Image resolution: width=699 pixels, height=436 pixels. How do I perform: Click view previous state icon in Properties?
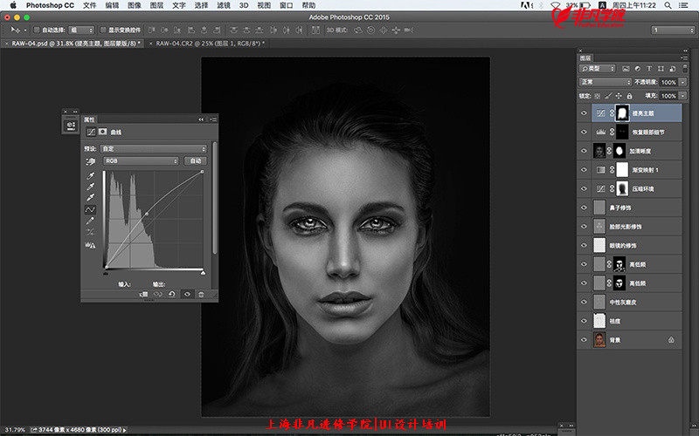click(x=158, y=294)
